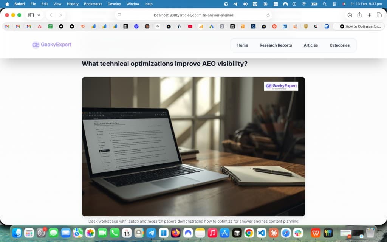This screenshot has width=387, height=242.
Task: Open the Develop menu in the menu bar
Action: point(114,4)
